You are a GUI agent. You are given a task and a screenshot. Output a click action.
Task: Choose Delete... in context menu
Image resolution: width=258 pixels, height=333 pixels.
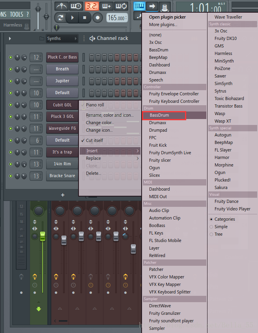(93, 173)
